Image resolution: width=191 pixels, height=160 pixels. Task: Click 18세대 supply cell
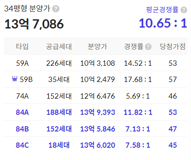point(59,145)
